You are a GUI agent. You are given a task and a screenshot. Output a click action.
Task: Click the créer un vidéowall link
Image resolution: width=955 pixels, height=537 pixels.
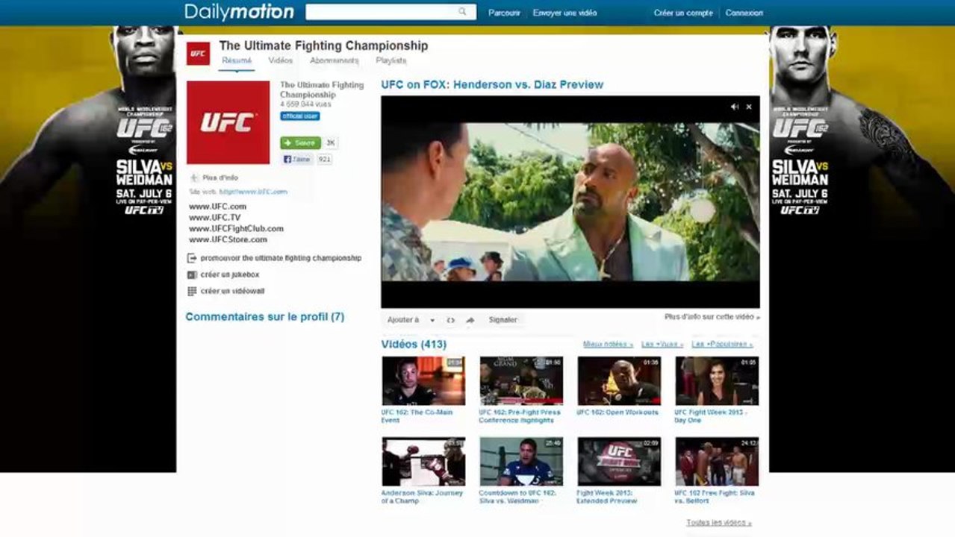click(232, 291)
